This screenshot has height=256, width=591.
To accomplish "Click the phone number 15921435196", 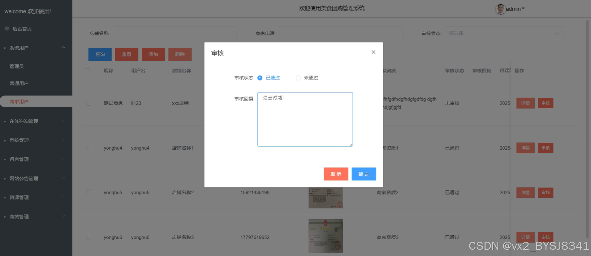I will 255,192.
